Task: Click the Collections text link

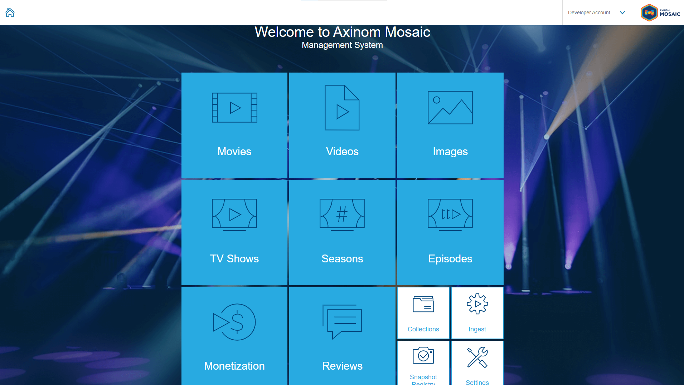Action: 423,329
